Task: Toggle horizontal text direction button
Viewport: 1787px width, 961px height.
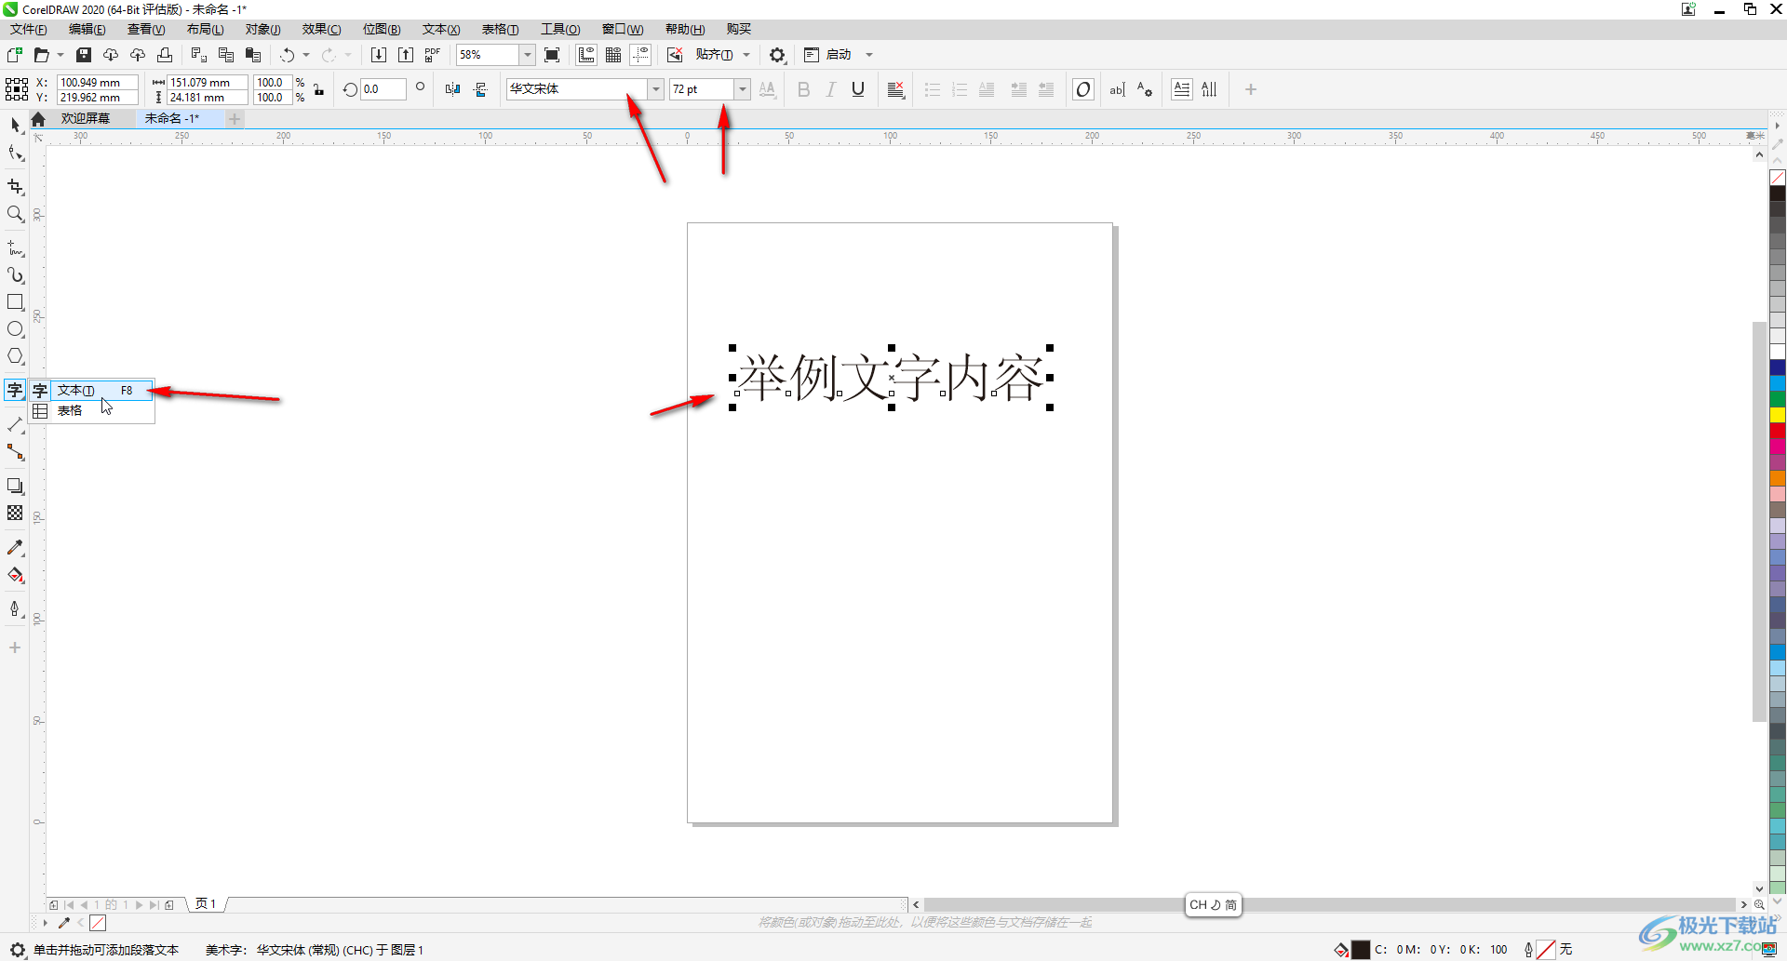Action: click(x=1181, y=89)
